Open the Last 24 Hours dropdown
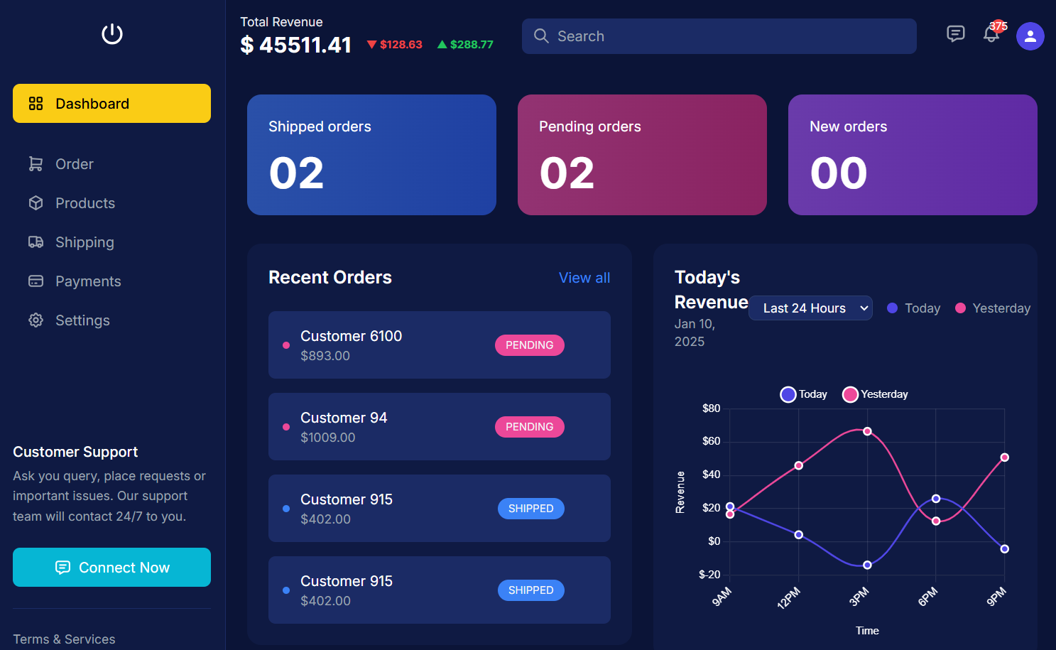This screenshot has width=1056, height=650. 810,308
